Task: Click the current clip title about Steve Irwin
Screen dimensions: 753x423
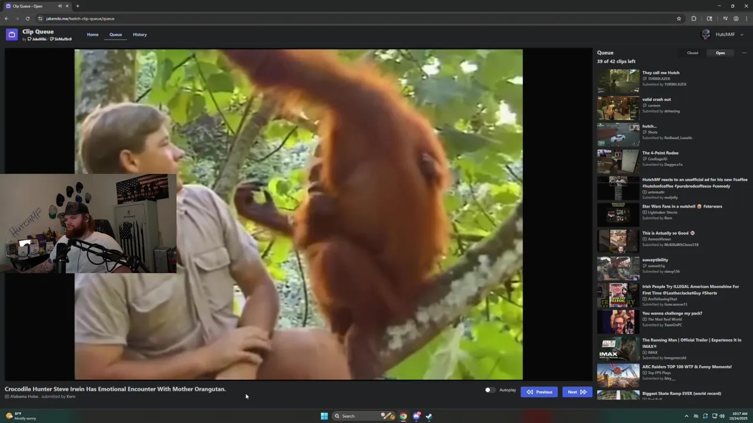Action: click(x=115, y=389)
